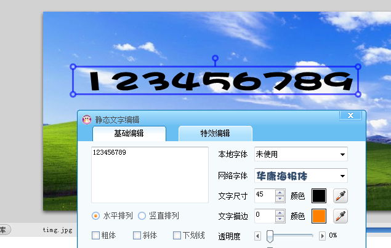This screenshot has height=248, width=391.
Task: Enable the 下划线 underline checkbox
Action: [x=177, y=235]
